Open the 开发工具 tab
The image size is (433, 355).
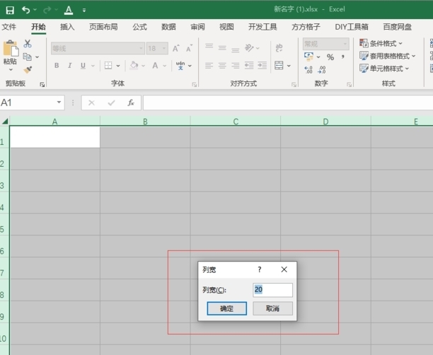point(262,27)
